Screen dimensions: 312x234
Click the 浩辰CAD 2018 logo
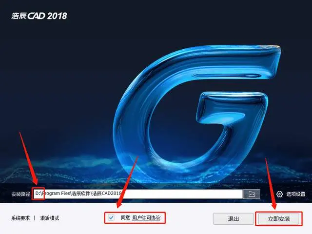[x=39, y=16]
